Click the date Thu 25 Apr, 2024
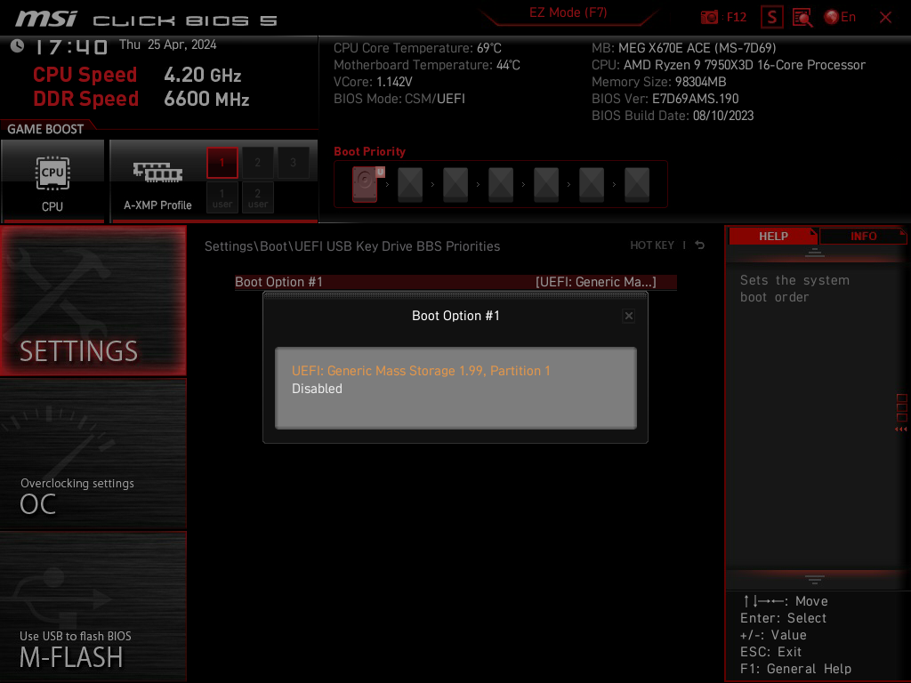The image size is (911, 683). 167,44
